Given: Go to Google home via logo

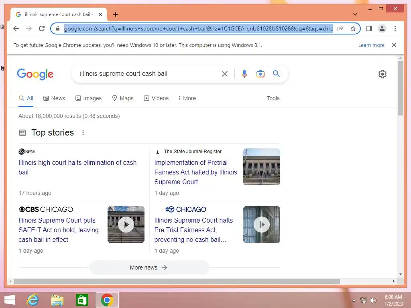Looking at the screenshot, I should (35, 74).
